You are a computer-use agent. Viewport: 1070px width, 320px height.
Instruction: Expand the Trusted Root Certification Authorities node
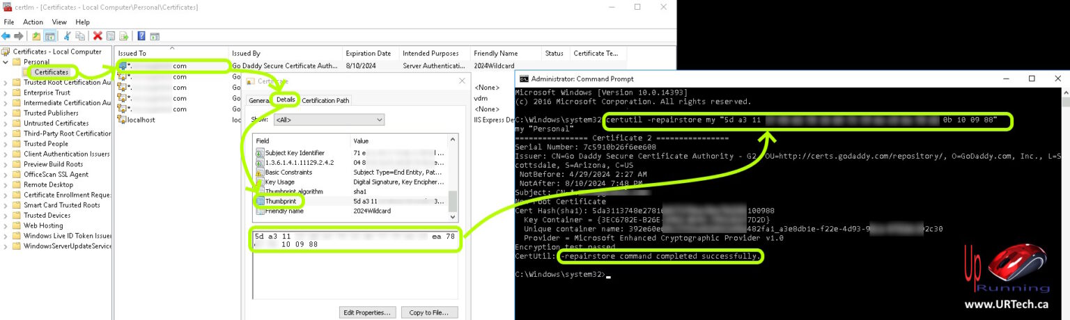[x=6, y=82]
